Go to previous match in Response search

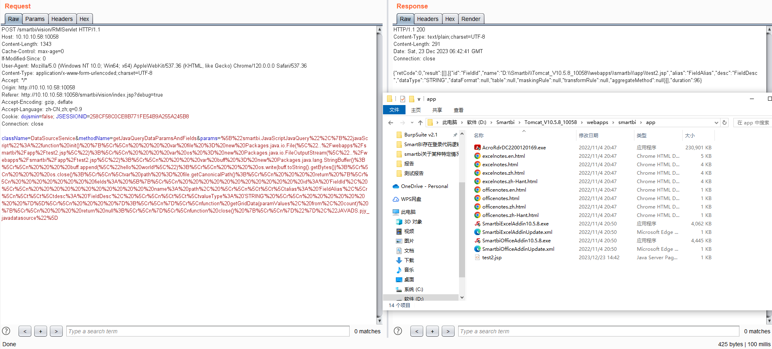point(417,331)
